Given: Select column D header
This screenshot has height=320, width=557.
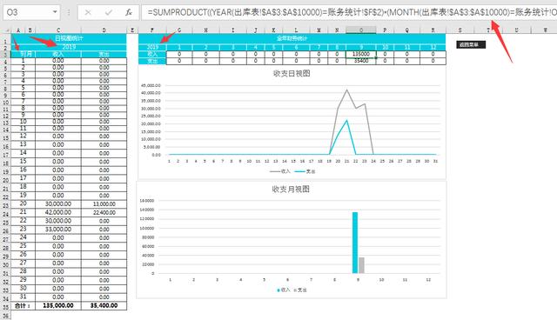Looking at the screenshot, I should point(104,30).
